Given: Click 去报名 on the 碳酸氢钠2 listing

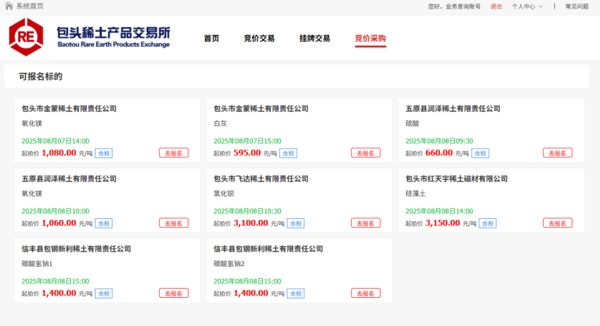Looking at the screenshot, I should (x=366, y=293).
